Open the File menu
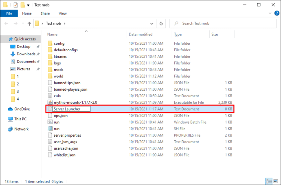 pos(9,13)
